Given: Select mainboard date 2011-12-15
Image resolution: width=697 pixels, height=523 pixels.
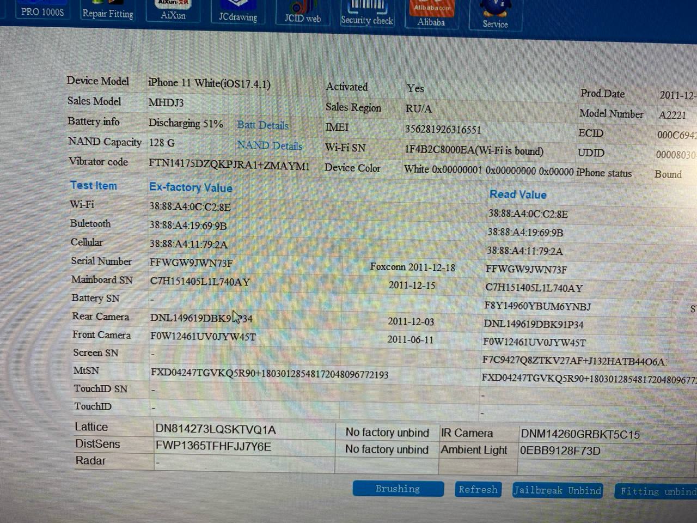Looking at the screenshot, I should 412,285.
